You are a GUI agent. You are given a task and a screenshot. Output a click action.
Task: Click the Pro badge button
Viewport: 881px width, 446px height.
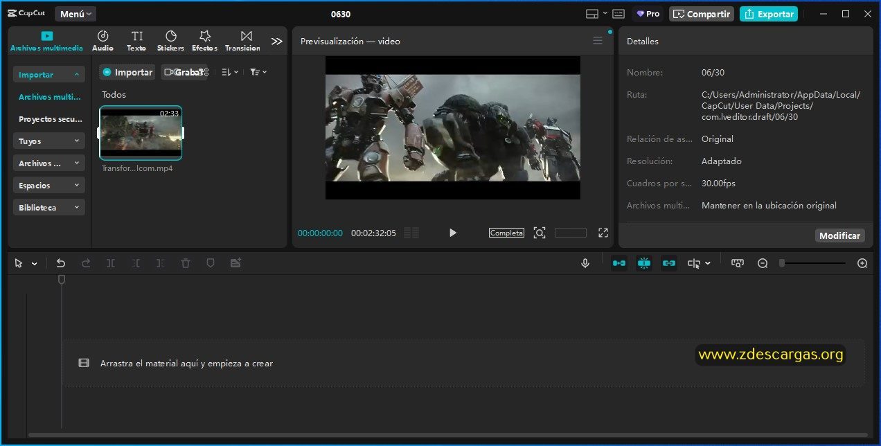[x=648, y=14]
